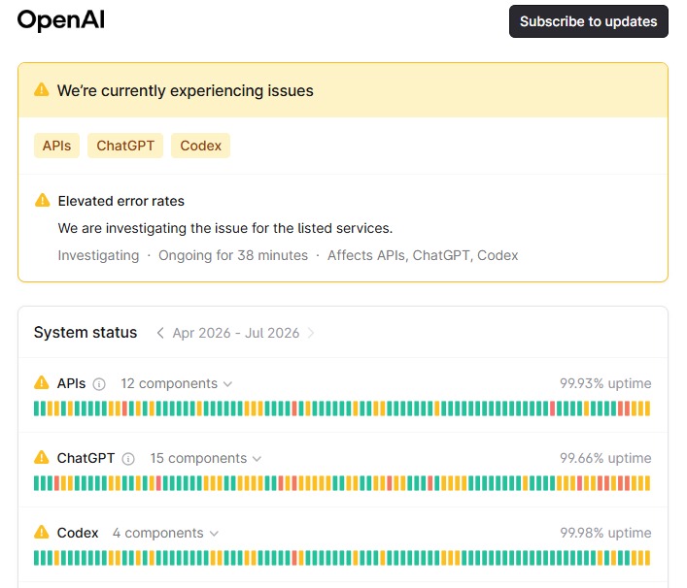Select the Codex affected service tag
687x588 pixels.
201,146
